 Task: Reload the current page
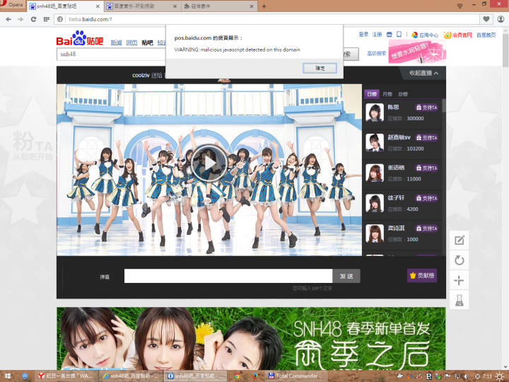[x=33, y=19]
